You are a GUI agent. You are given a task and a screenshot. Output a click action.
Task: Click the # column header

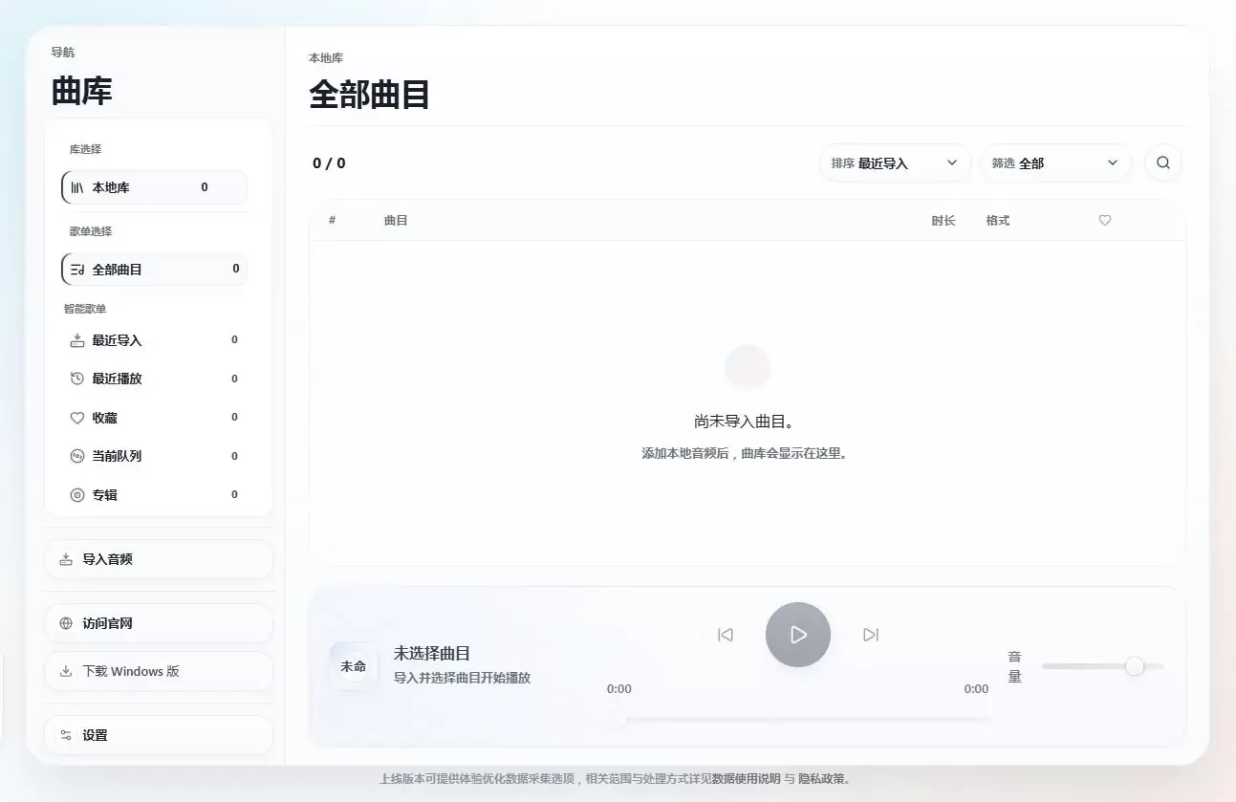point(332,221)
